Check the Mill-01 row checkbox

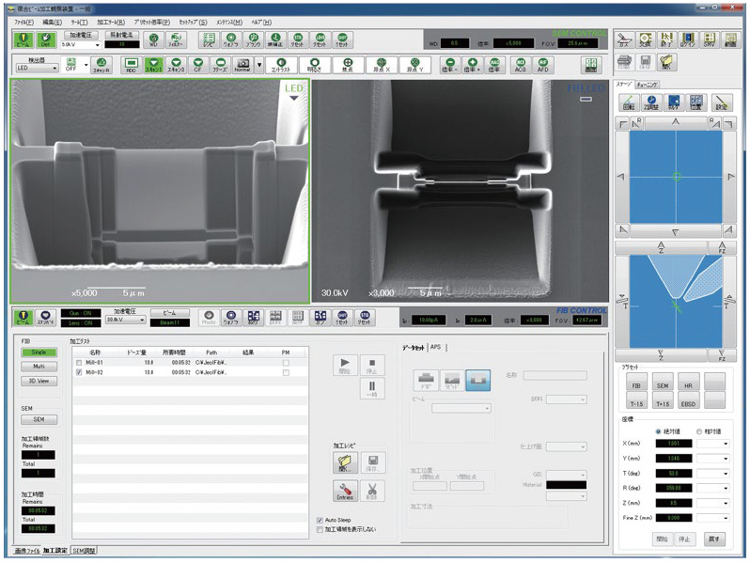pos(79,363)
